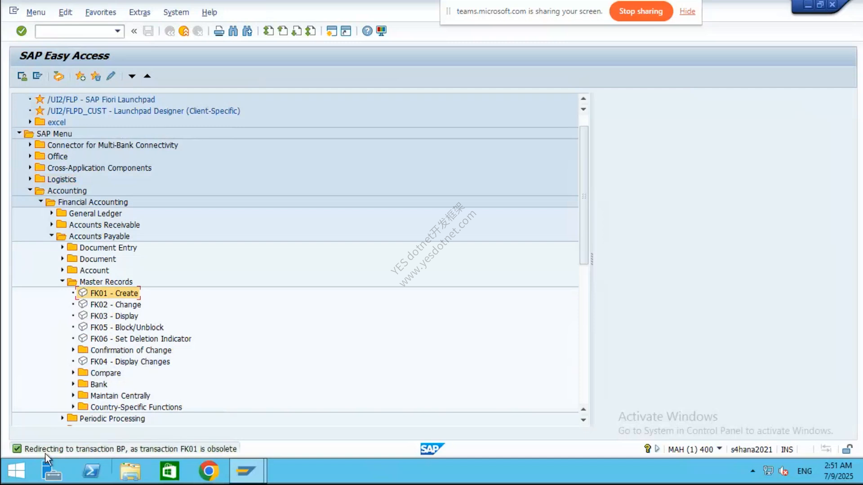Open the Favorites menu

100,12
